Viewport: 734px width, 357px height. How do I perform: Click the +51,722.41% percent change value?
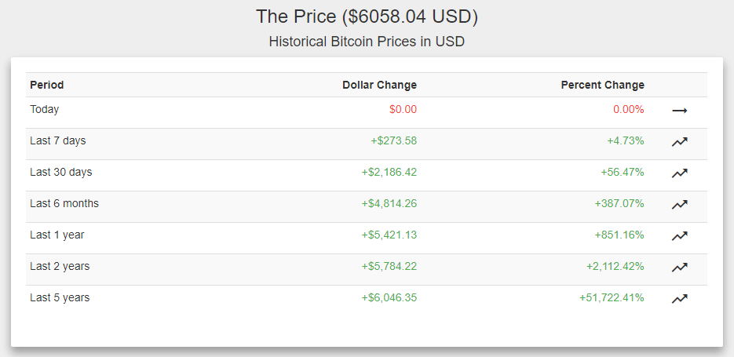612,298
